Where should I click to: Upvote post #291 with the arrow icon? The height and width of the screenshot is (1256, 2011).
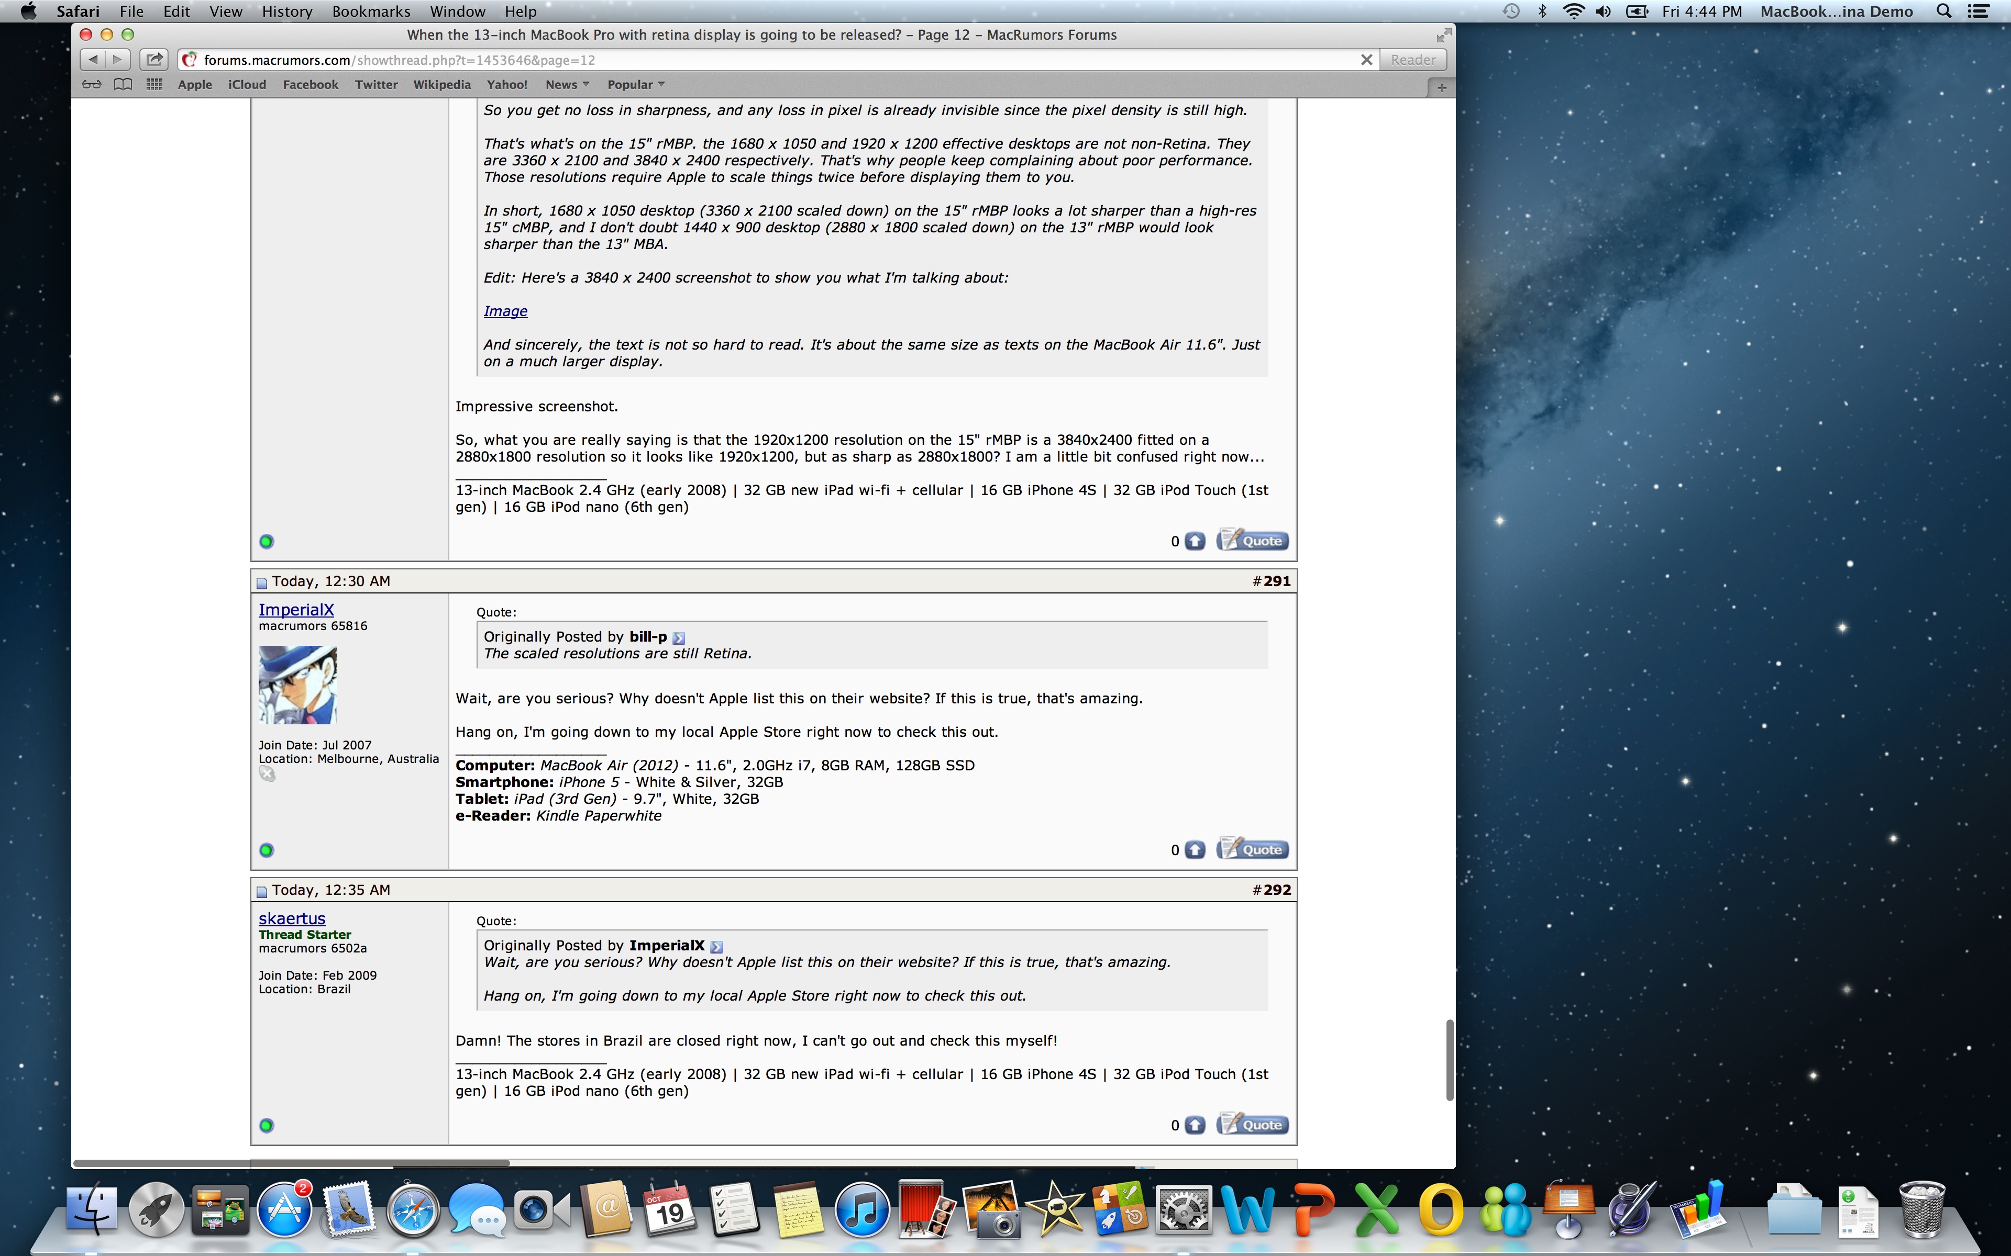[1195, 850]
